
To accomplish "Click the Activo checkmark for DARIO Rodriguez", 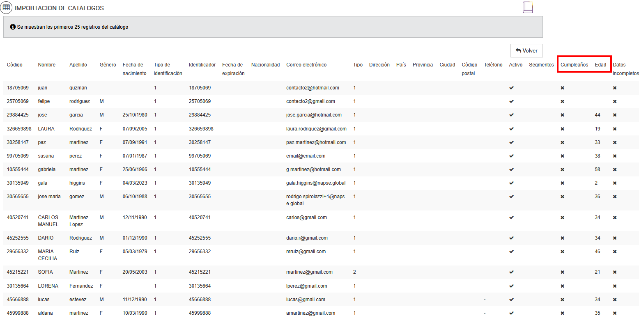I will tap(511, 238).
